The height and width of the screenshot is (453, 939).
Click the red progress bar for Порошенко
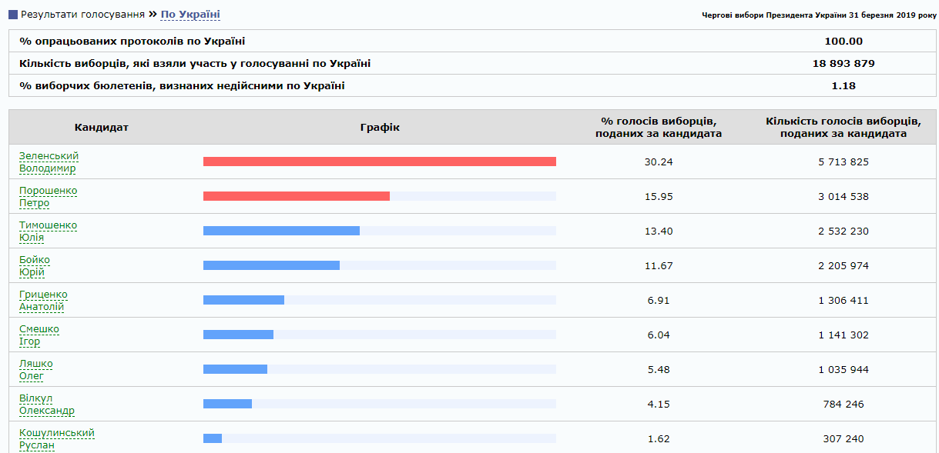tap(296, 196)
